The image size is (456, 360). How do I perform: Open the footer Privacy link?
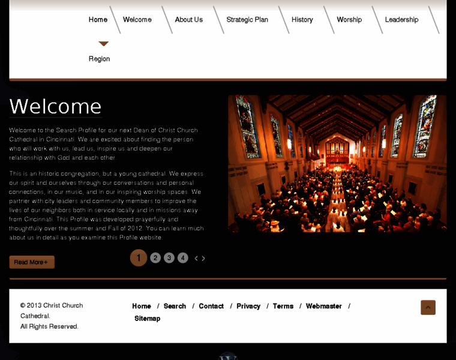[x=248, y=306]
